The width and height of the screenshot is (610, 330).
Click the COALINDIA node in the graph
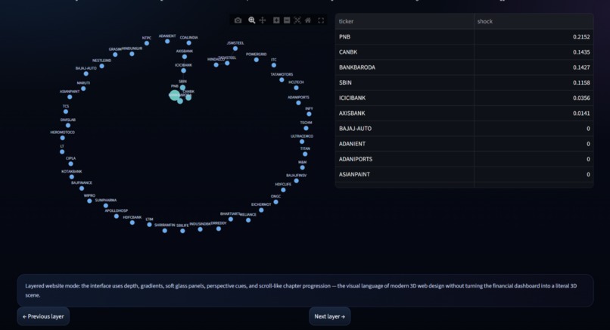tap(188, 43)
